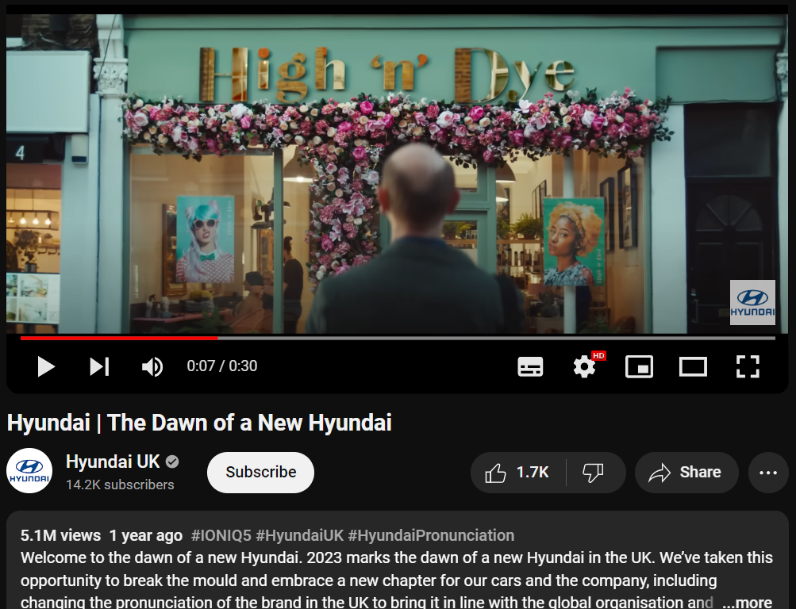The width and height of the screenshot is (796, 609).
Task: Open Hyundai UK channel name link
Action: (x=113, y=462)
